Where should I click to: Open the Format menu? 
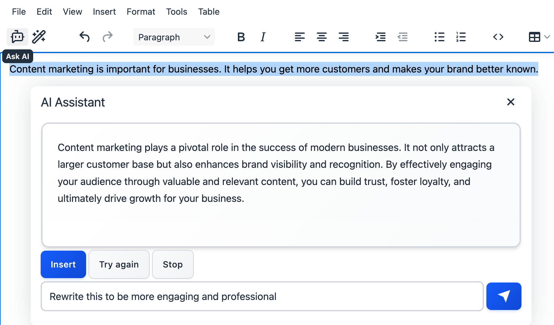click(141, 12)
